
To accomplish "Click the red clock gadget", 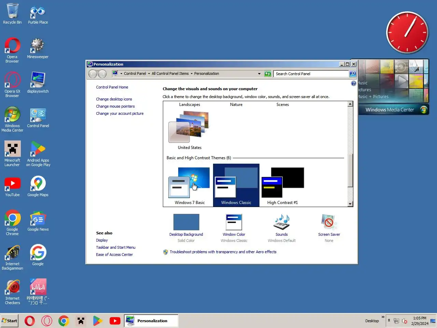I will (x=407, y=32).
